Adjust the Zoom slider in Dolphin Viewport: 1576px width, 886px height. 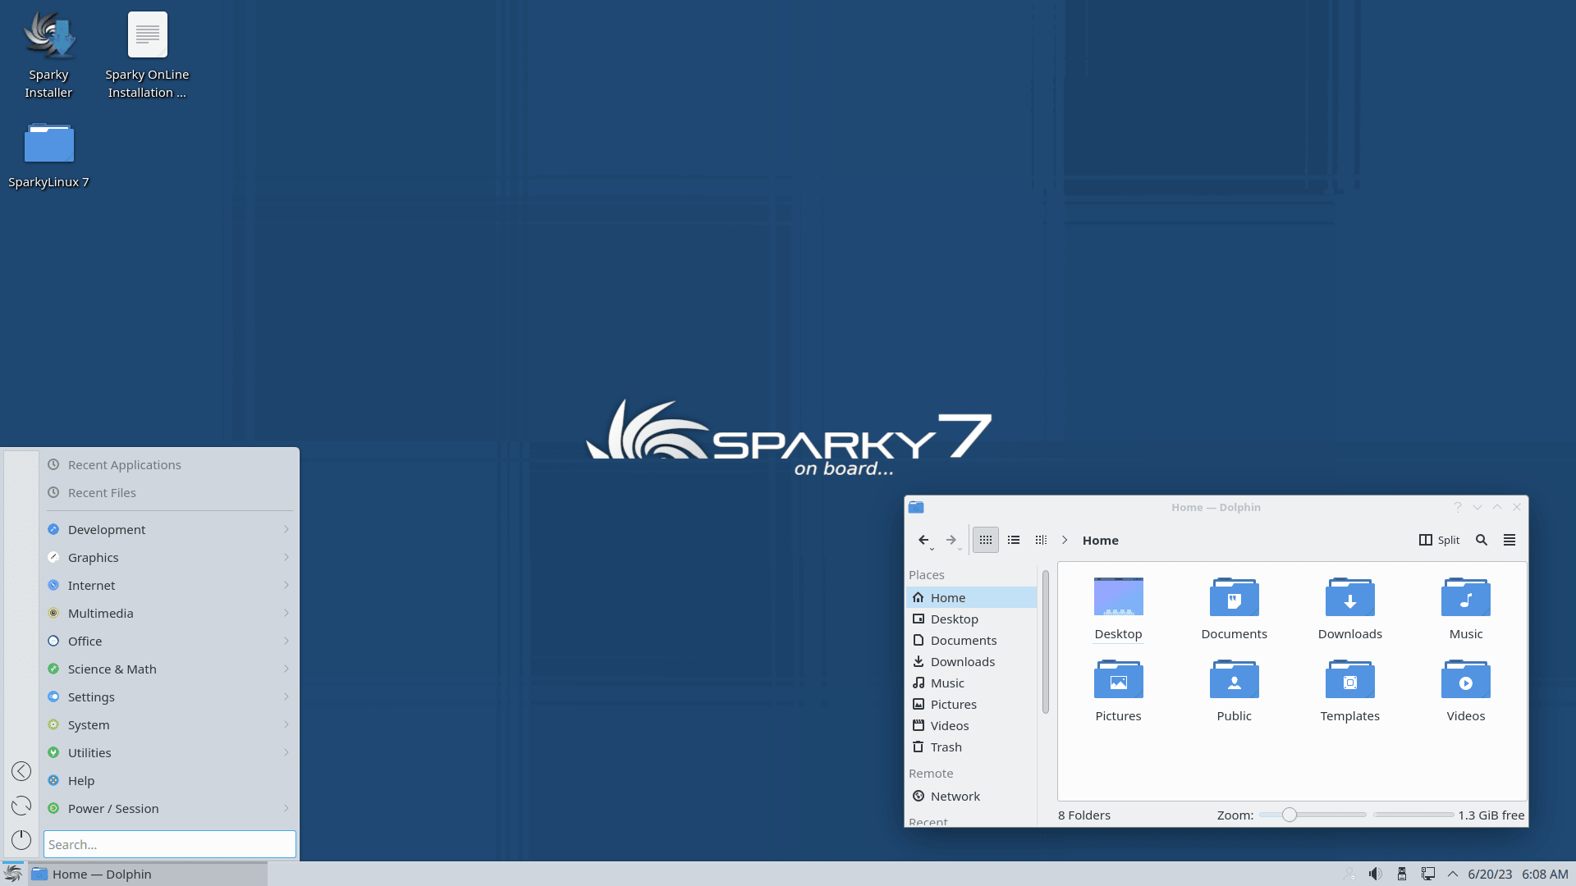(x=1290, y=815)
